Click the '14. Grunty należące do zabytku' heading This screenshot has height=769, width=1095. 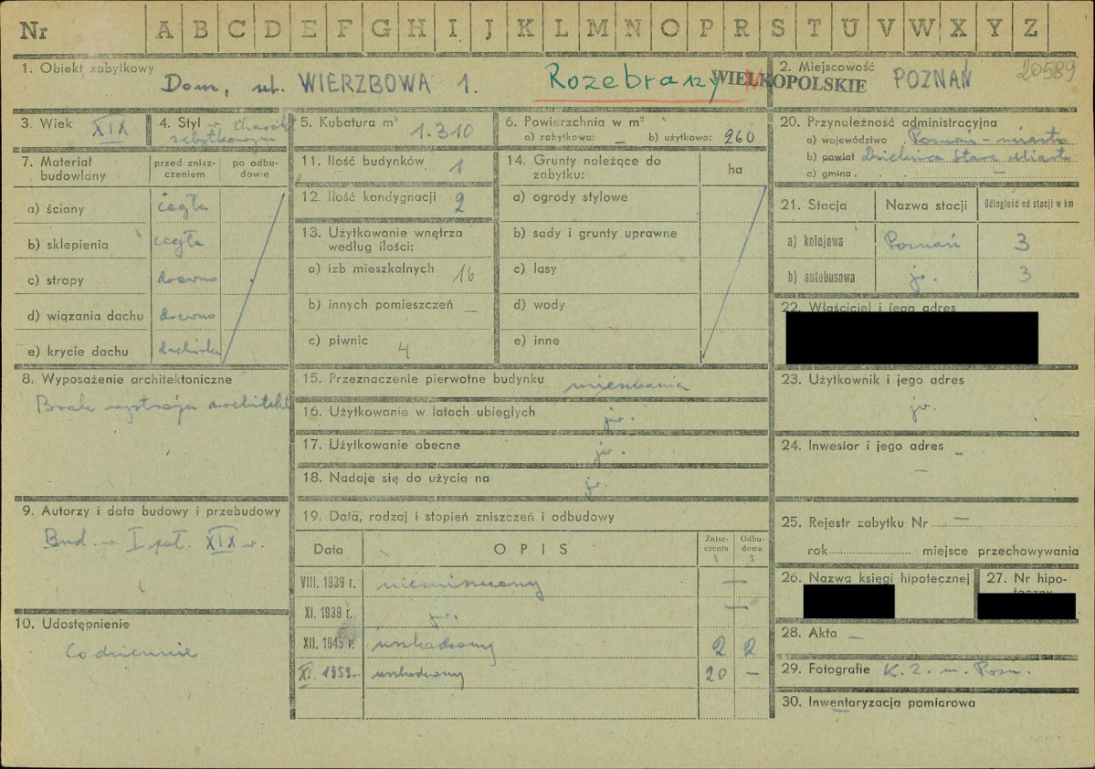[584, 167]
